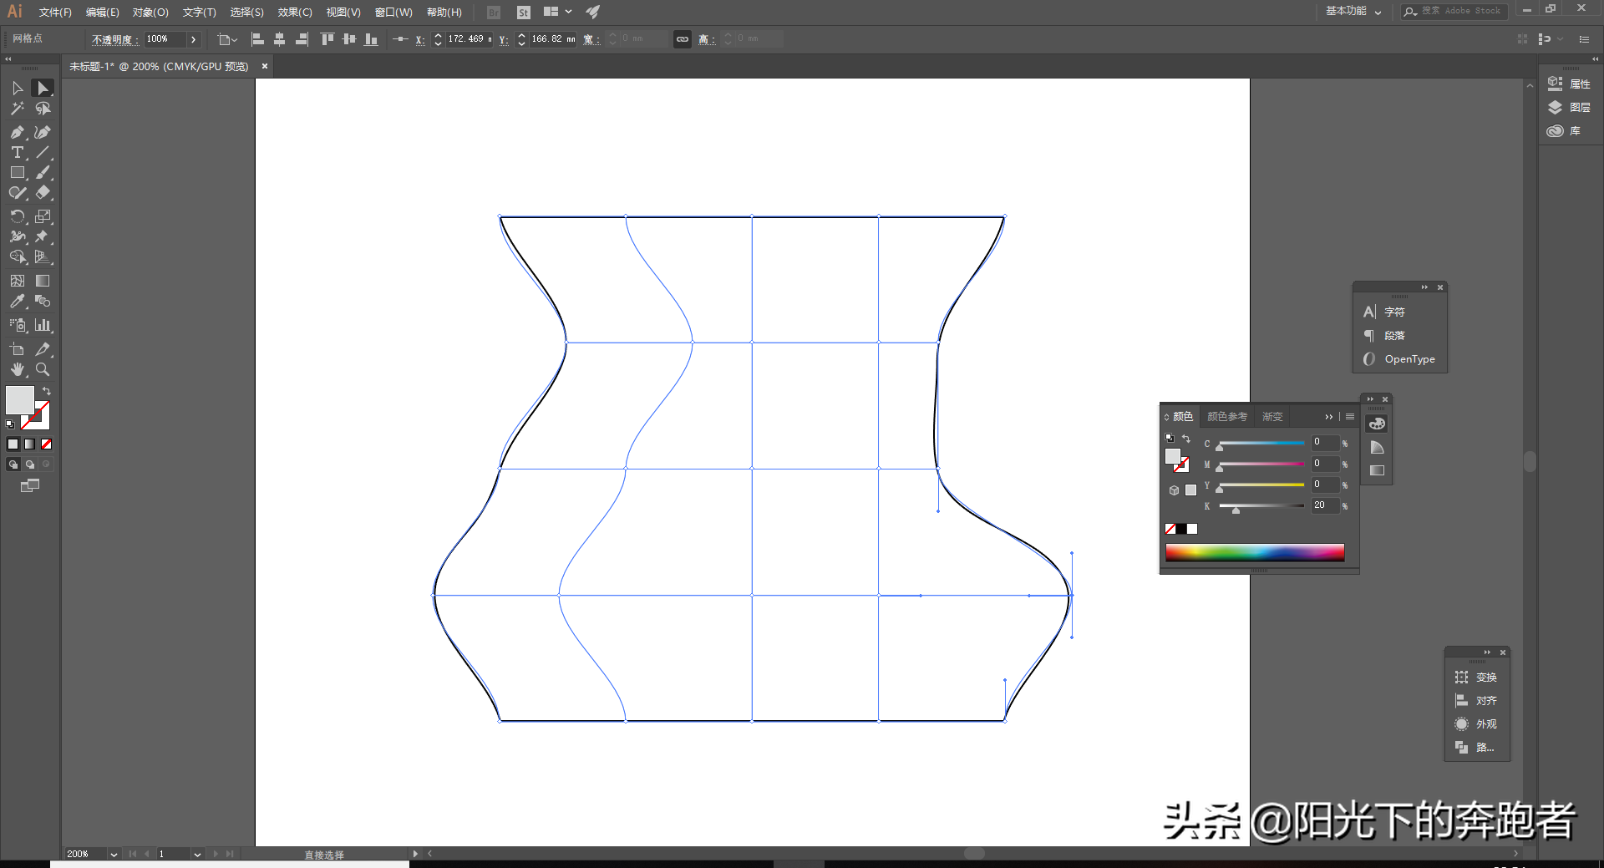Open 效果(C) menu
Image resolution: width=1604 pixels, height=868 pixels.
tap(295, 13)
